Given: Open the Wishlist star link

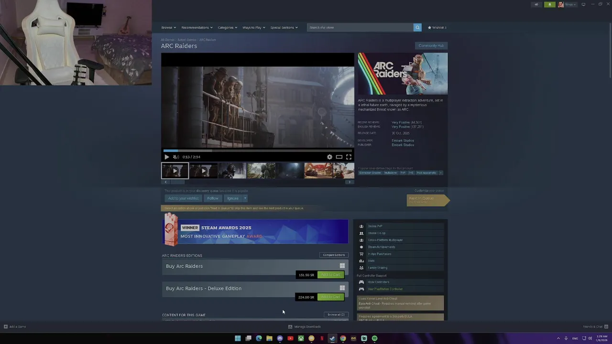Looking at the screenshot, I should point(437,27).
